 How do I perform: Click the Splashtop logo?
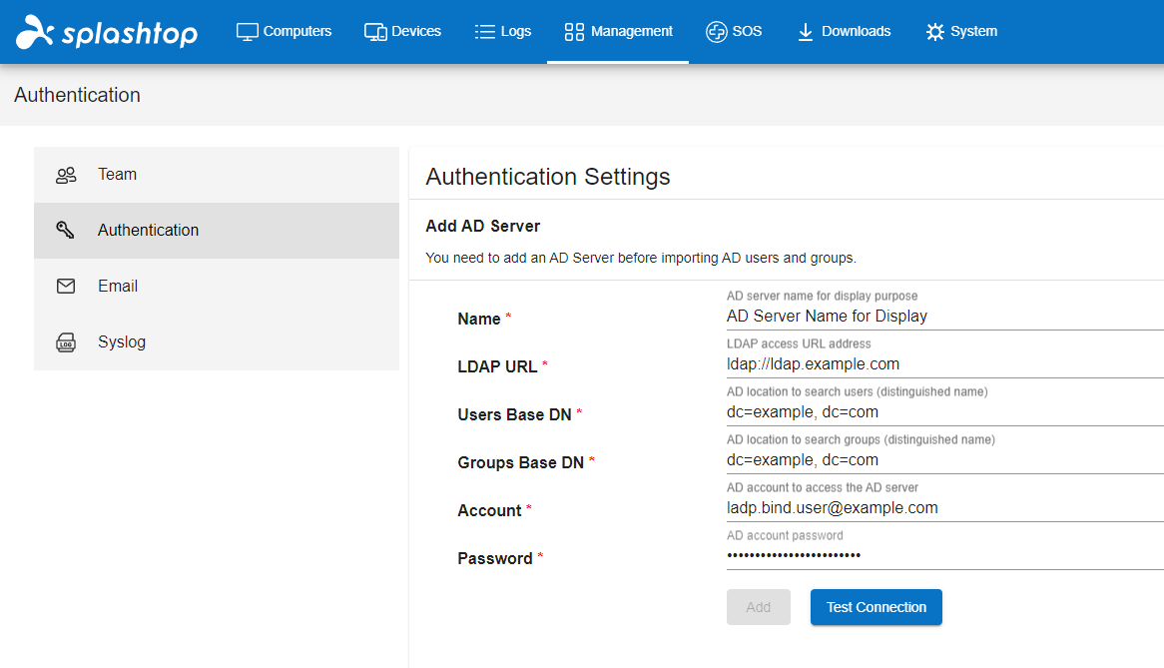(107, 32)
